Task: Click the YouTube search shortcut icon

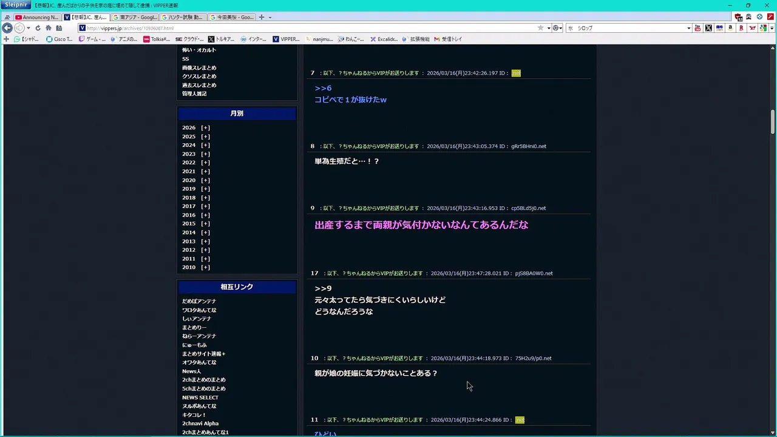Action: click(x=697, y=28)
